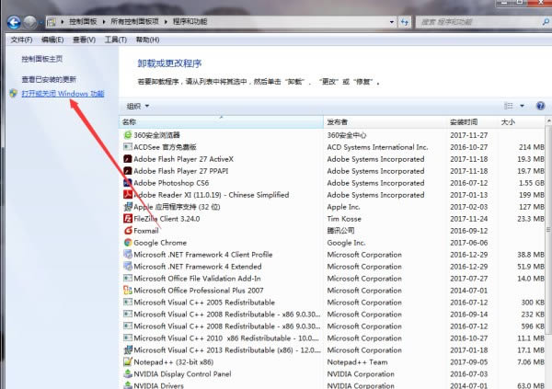Click the vertical scrollbar of program list
The width and height of the screenshot is (552, 389).
pos(548,230)
